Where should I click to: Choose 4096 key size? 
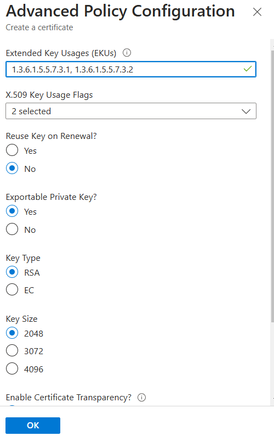[x=12, y=368]
